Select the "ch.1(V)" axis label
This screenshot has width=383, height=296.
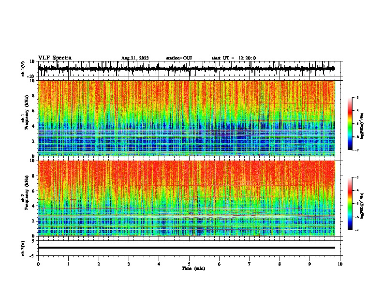point(23,69)
